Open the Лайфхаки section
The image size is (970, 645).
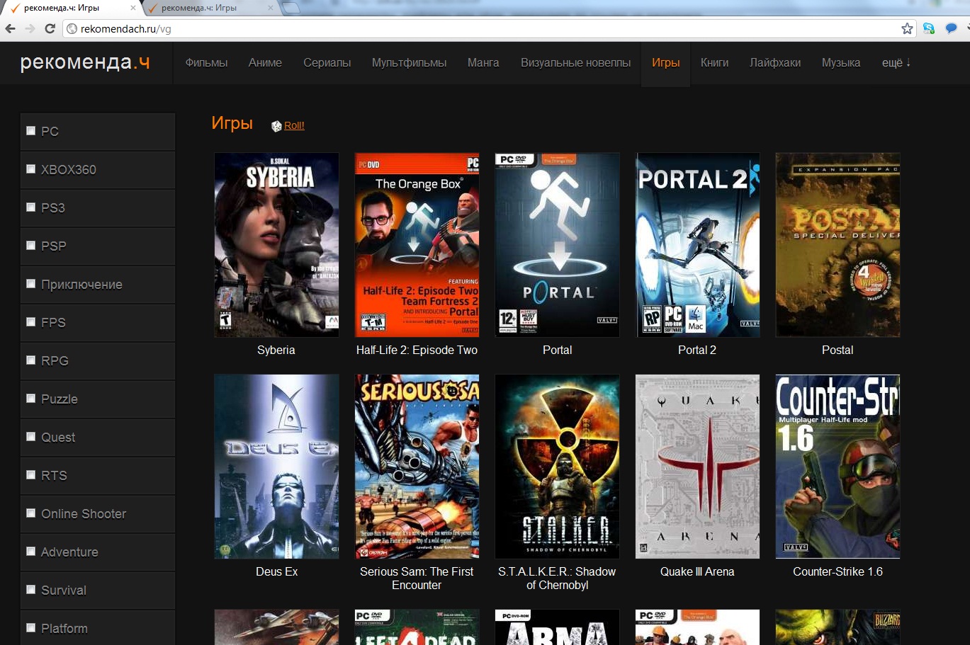(775, 63)
